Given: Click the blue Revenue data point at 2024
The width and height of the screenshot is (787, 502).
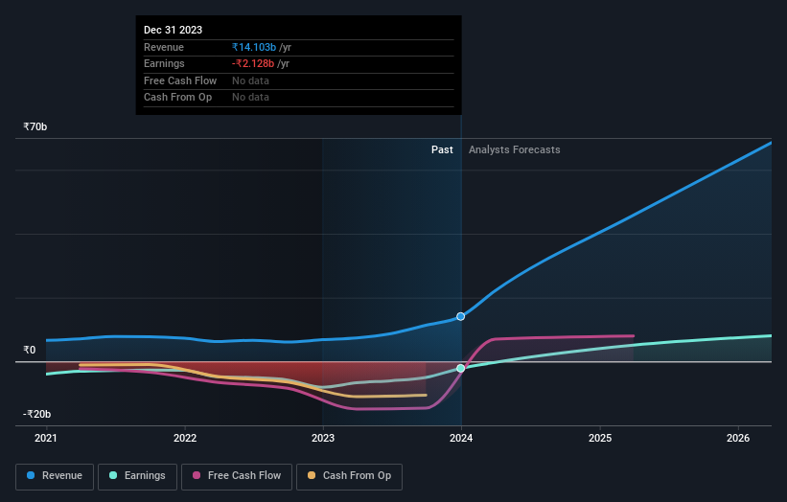Looking at the screenshot, I should [461, 316].
